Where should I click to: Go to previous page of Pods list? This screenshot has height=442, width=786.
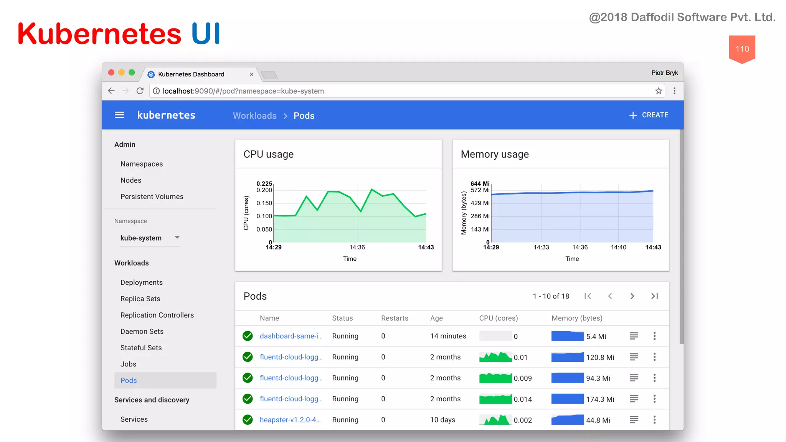click(610, 296)
